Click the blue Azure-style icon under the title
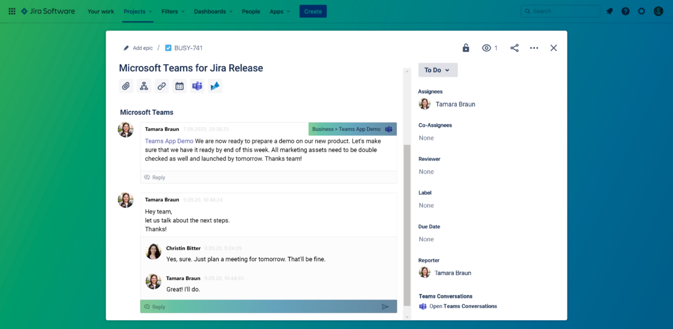 [215, 86]
